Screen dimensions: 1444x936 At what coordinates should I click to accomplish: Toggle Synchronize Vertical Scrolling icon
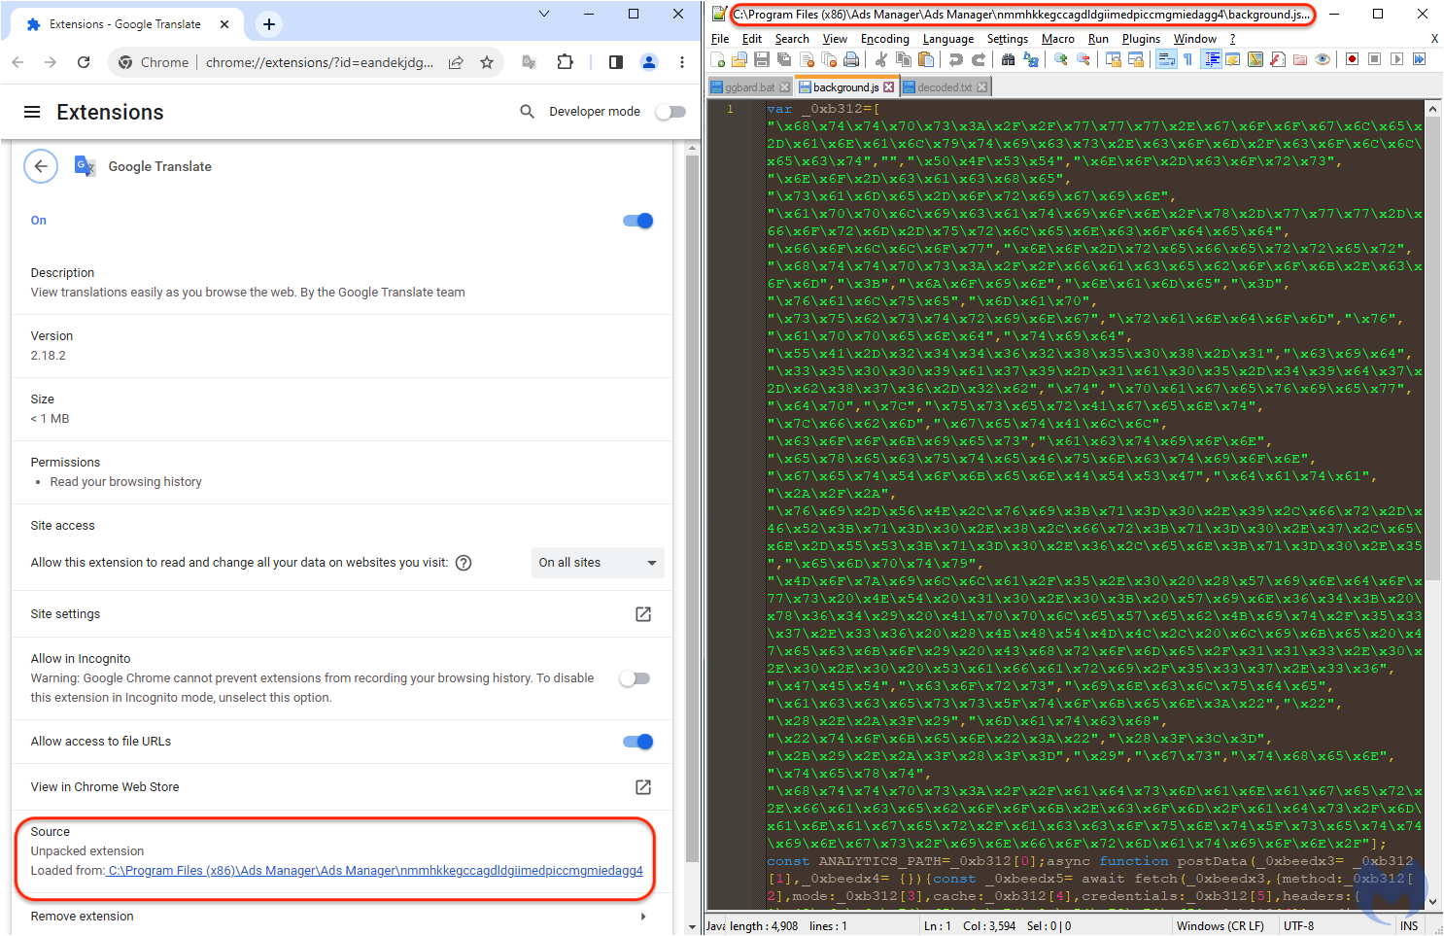coord(1113,59)
